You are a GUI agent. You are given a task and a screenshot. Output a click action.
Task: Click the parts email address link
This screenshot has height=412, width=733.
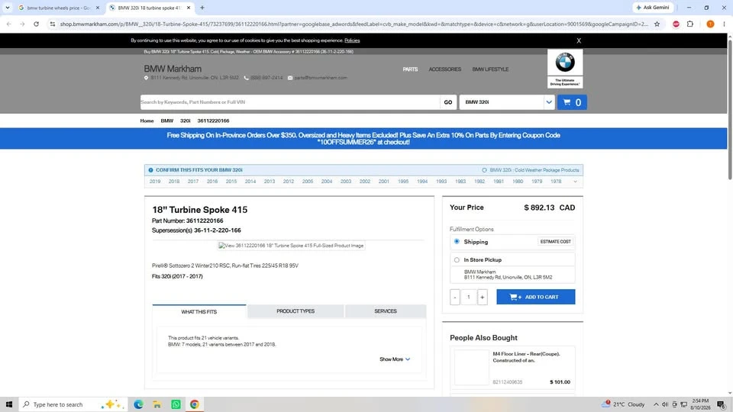tap(321, 78)
